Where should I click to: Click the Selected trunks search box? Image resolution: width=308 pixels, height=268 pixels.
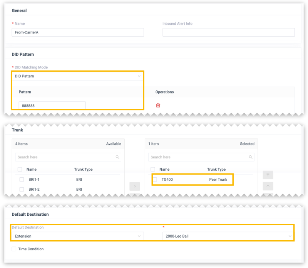198,157
